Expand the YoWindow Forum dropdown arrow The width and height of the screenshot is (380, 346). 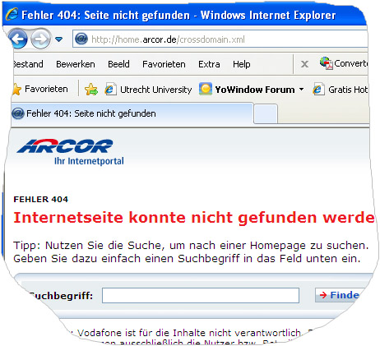301,90
